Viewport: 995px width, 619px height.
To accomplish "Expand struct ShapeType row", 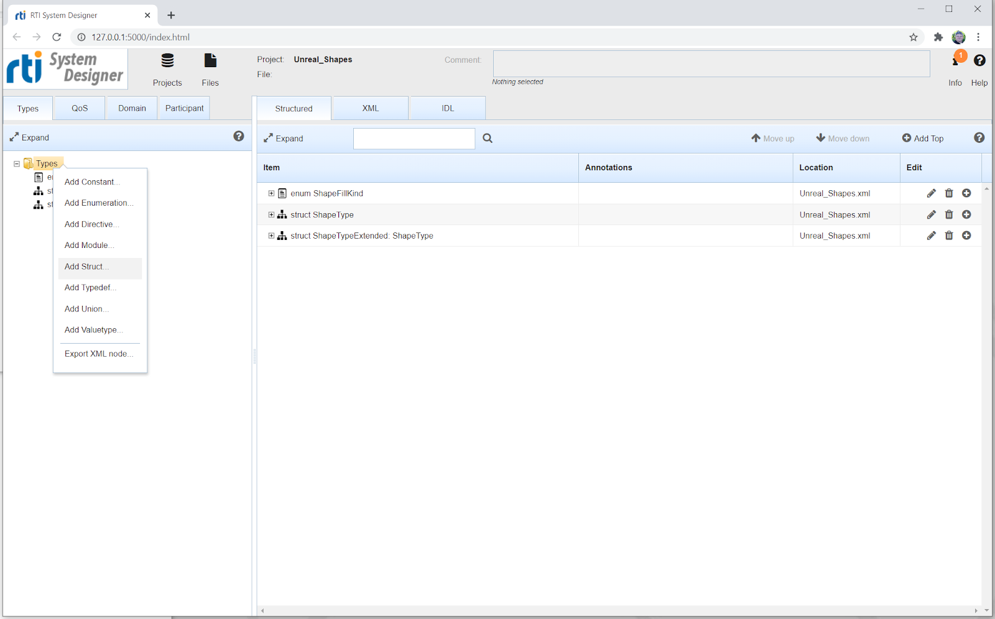I will (x=271, y=214).
